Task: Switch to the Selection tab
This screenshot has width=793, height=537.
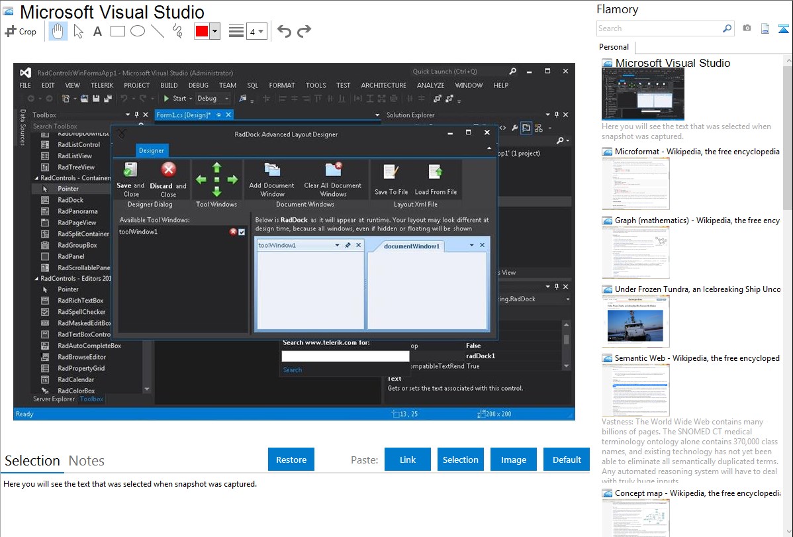Action: pyautogui.click(x=32, y=461)
